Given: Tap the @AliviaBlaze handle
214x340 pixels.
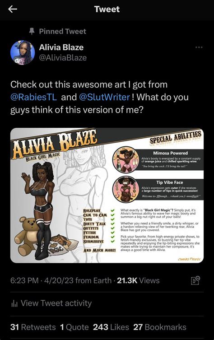Looking at the screenshot, I should pos(63,58).
